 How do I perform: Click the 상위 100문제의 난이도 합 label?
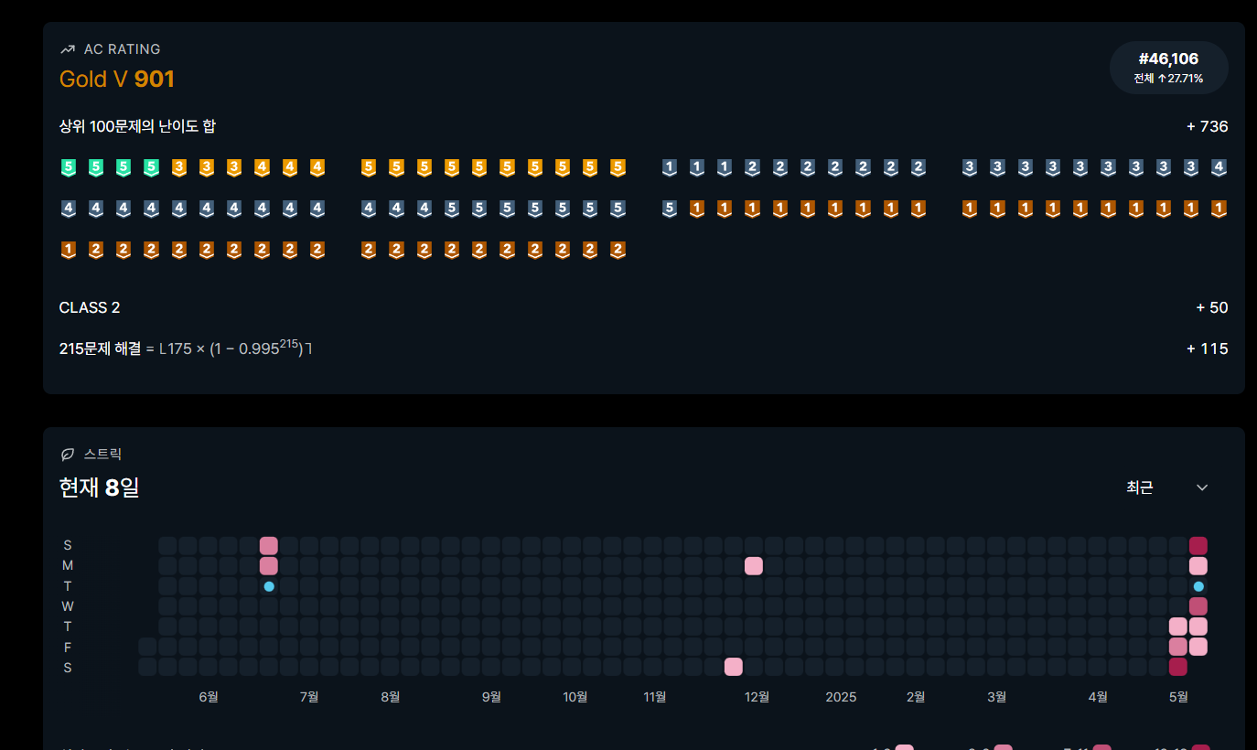click(137, 126)
